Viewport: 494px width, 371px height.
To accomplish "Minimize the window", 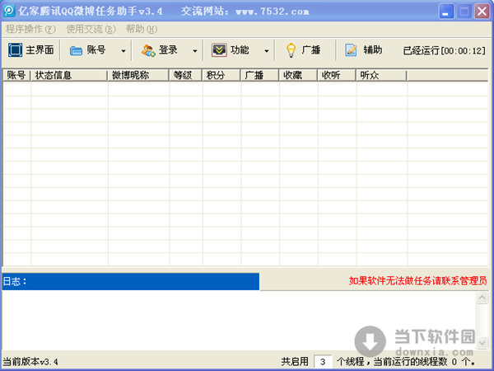I will click(x=445, y=12).
